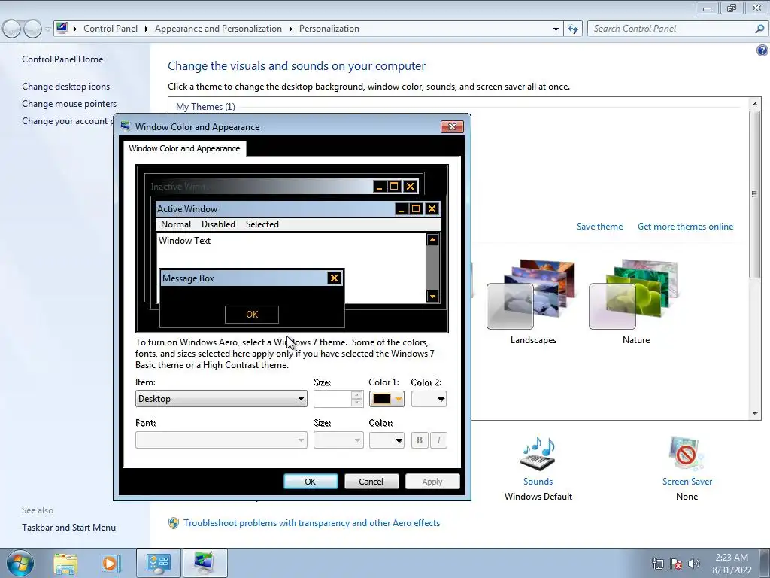
Task: Click the network tray icon
Action: (x=657, y=564)
